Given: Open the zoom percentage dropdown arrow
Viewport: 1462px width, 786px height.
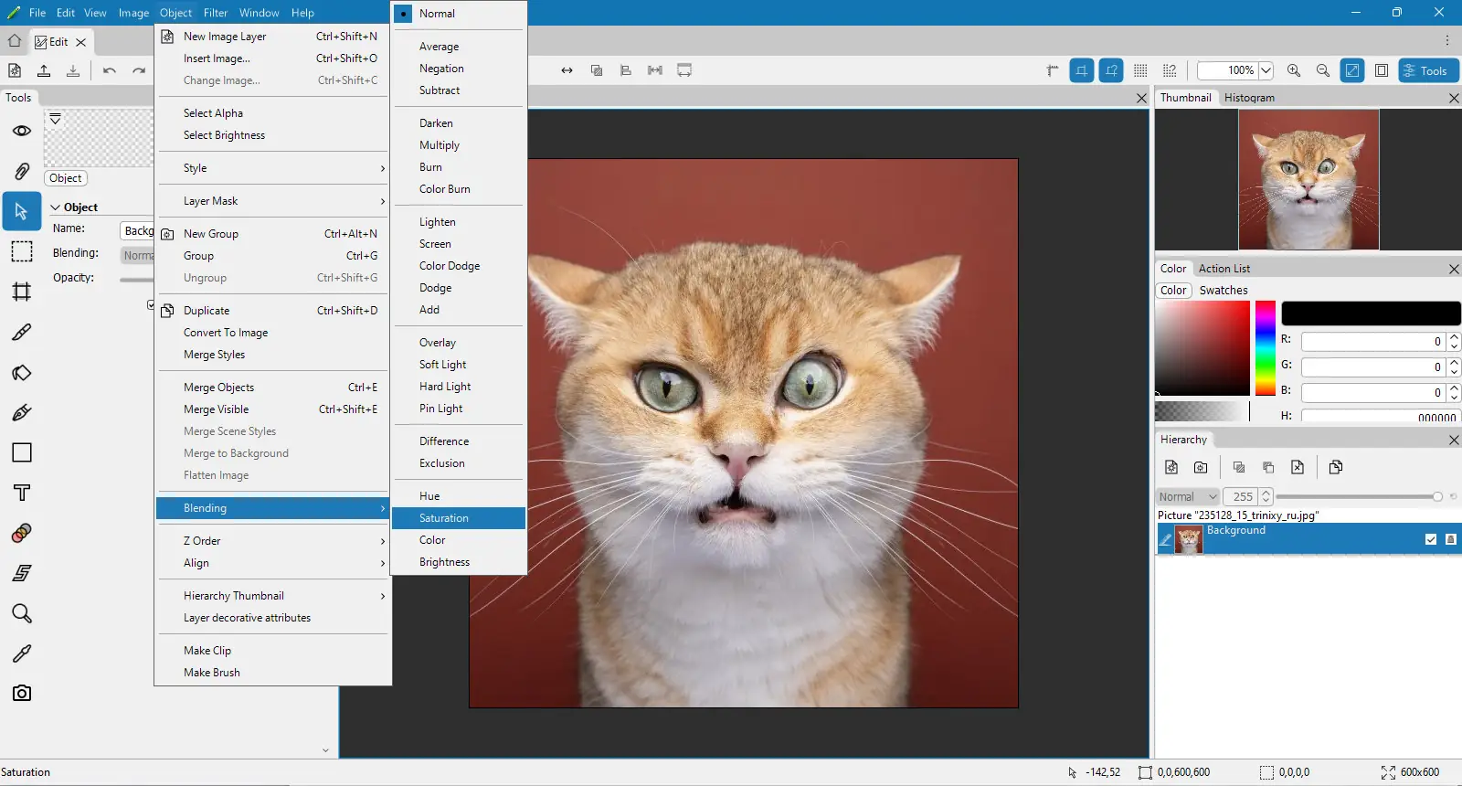Looking at the screenshot, I should click(x=1266, y=70).
